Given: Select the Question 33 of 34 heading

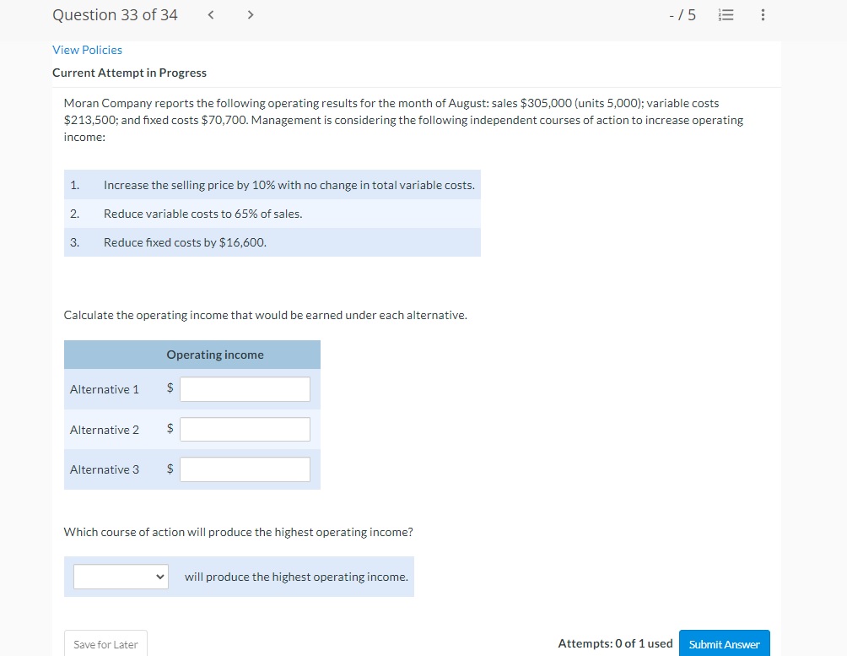Looking at the screenshot, I should click(x=115, y=14).
